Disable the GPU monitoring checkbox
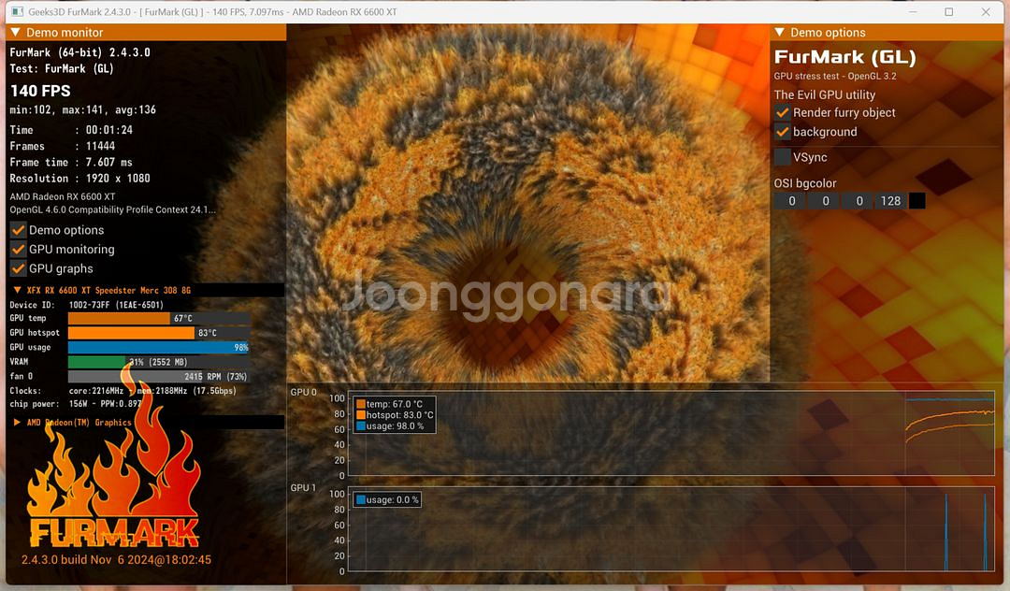The height and width of the screenshot is (591, 1010). point(18,250)
